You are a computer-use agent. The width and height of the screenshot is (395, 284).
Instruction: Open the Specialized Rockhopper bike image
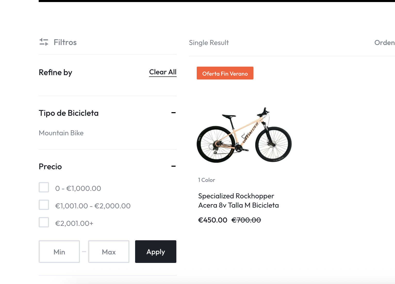(244, 135)
